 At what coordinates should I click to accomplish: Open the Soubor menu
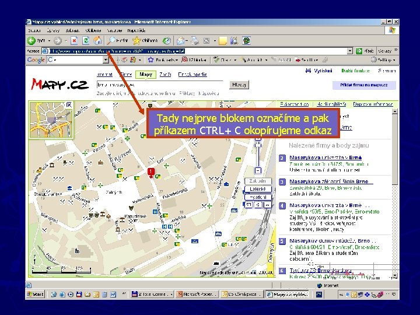[x=34, y=30]
